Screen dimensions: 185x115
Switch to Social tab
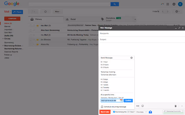coord(81,19)
